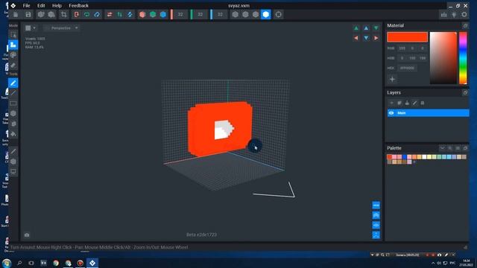The width and height of the screenshot is (477, 268).
Task: Click the blue up arrow in viewport
Action: pyautogui.click(x=366, y=28)
